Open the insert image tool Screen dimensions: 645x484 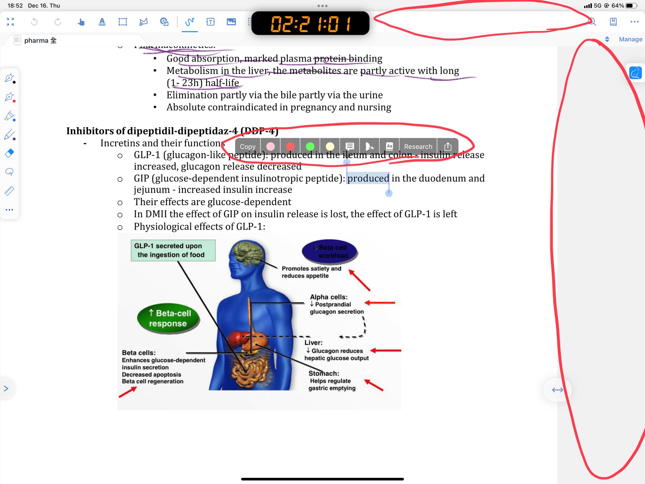click(231, 22)
